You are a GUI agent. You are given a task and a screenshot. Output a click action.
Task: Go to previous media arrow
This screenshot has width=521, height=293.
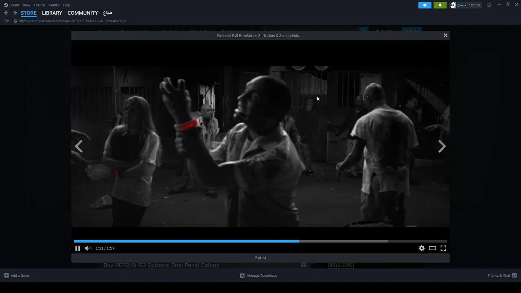coord(79,146)
